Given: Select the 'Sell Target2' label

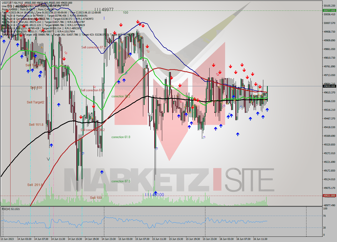Looking at the screenshot, I should click(x=35, y=102).
